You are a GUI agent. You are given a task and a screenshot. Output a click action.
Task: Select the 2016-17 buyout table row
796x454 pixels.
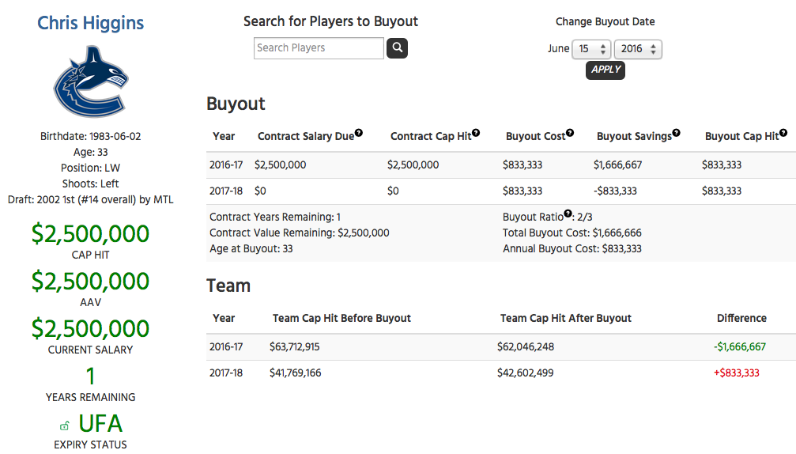[501, 165]
